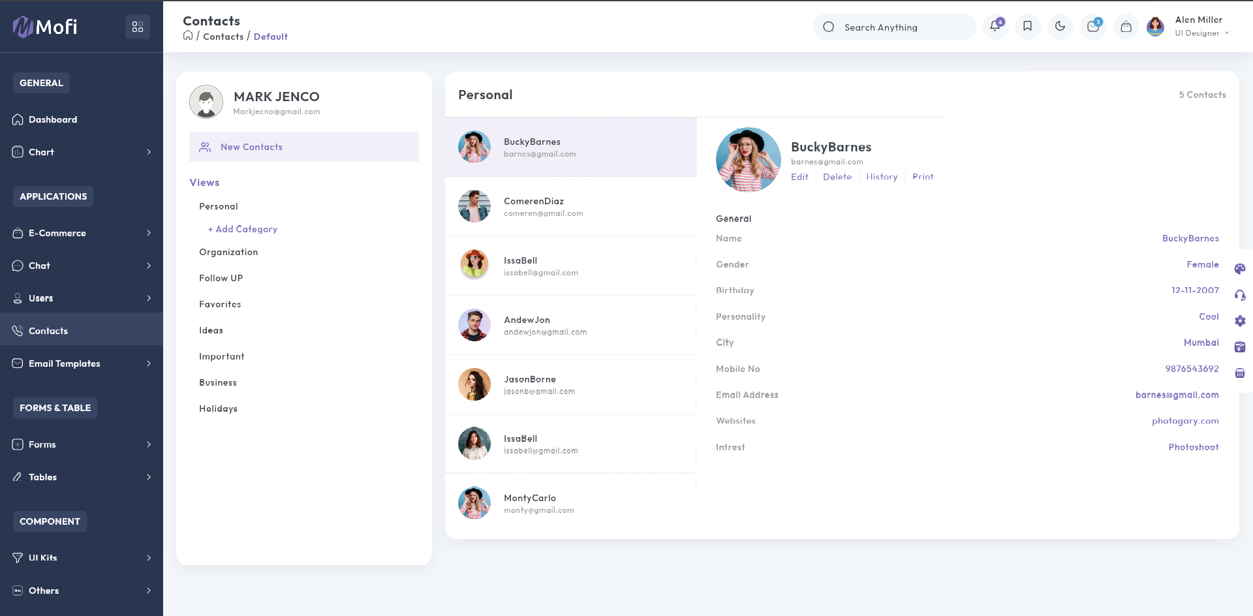The height and width of the screenshot is (616, 1253).
Task: Open the color palette customizer icon
Action: pos(1240,269)
